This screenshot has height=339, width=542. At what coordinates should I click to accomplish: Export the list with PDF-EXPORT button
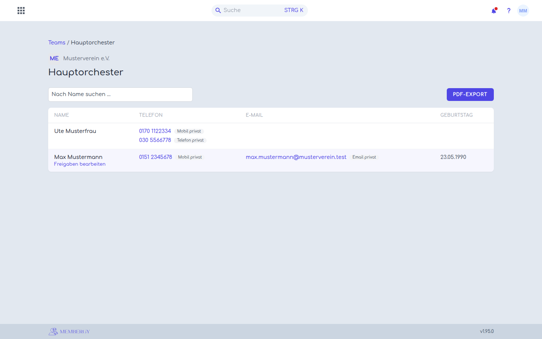pos(470,95)
